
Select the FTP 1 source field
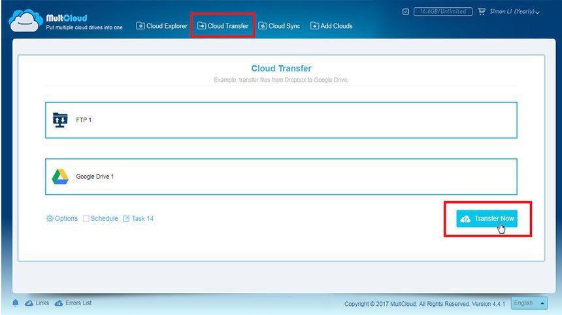(x=282, y=120)
